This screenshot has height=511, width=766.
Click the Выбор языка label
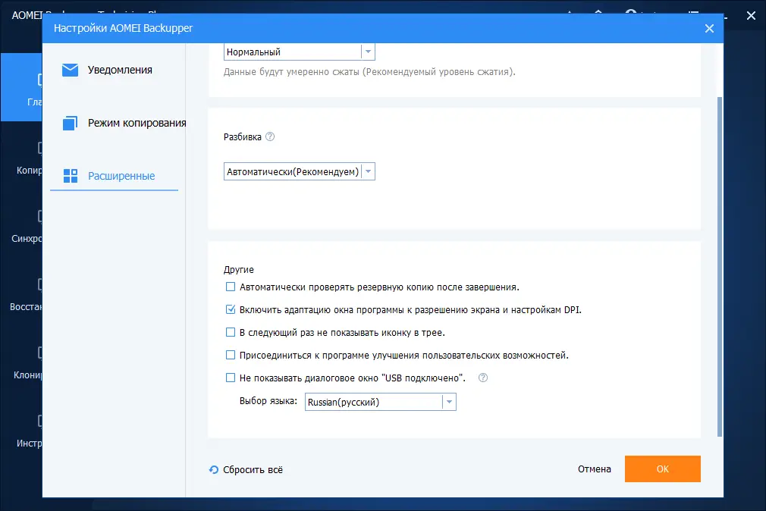268,401
